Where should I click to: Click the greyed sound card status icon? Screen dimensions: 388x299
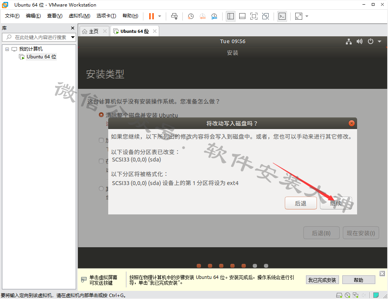[364, 295]
